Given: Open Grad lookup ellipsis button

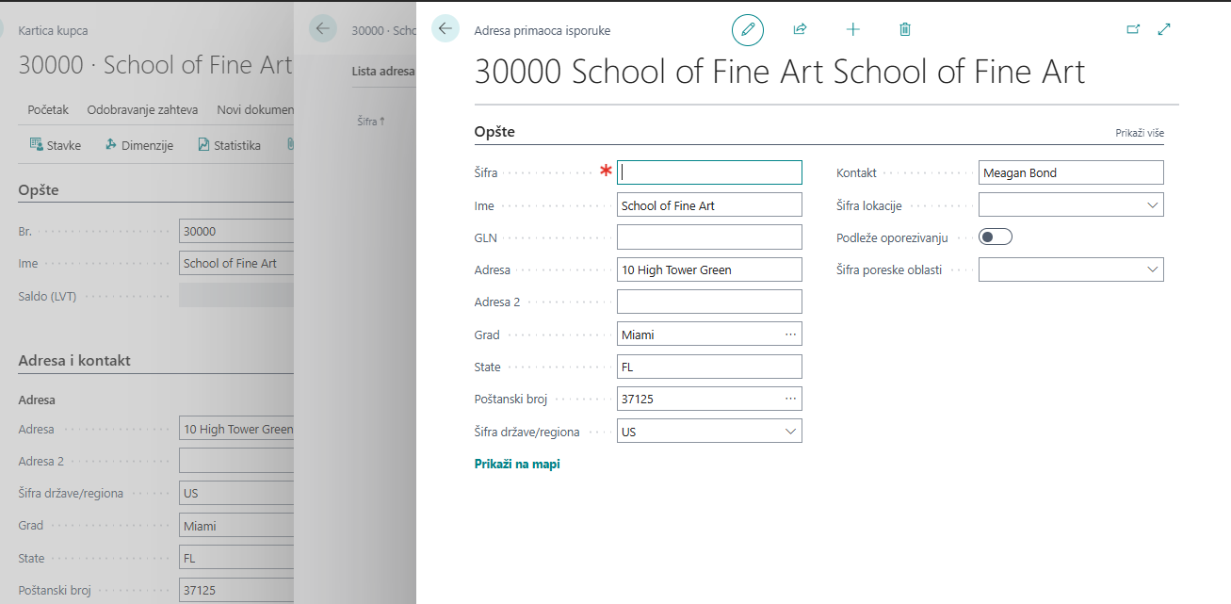Looking at the screenshot, I should [x=790, y=335].
